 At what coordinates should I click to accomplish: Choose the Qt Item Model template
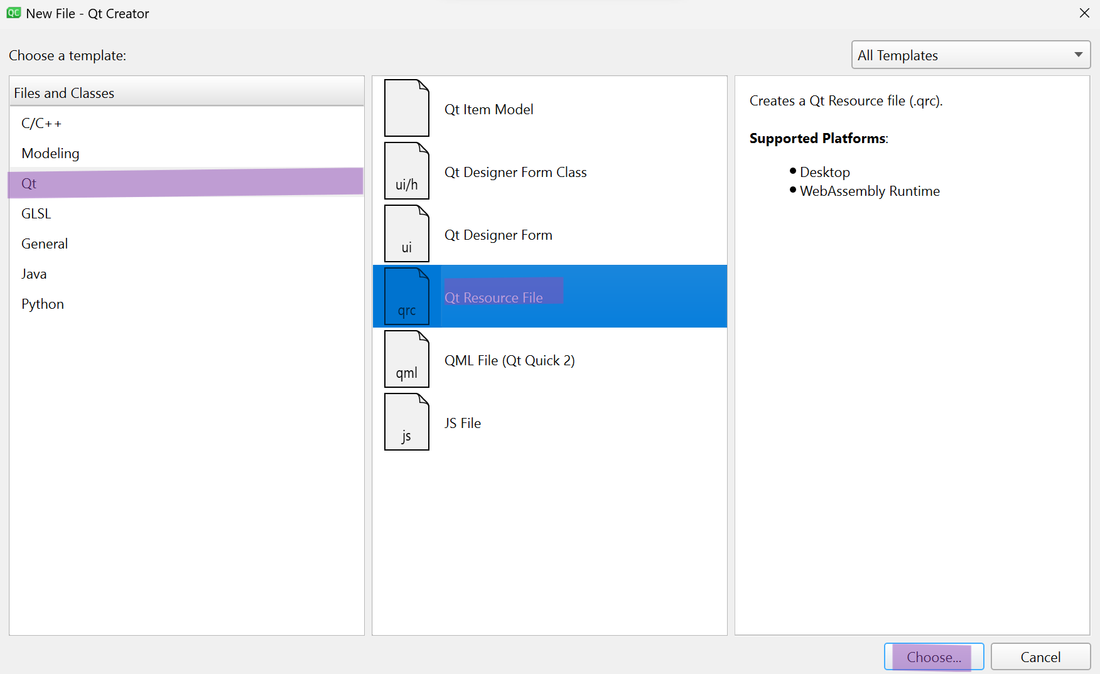point(550,108)
